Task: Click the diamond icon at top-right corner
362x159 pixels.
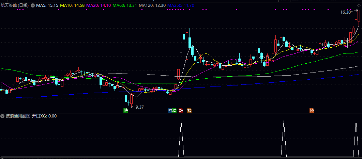Action: [x=359, y=6]
